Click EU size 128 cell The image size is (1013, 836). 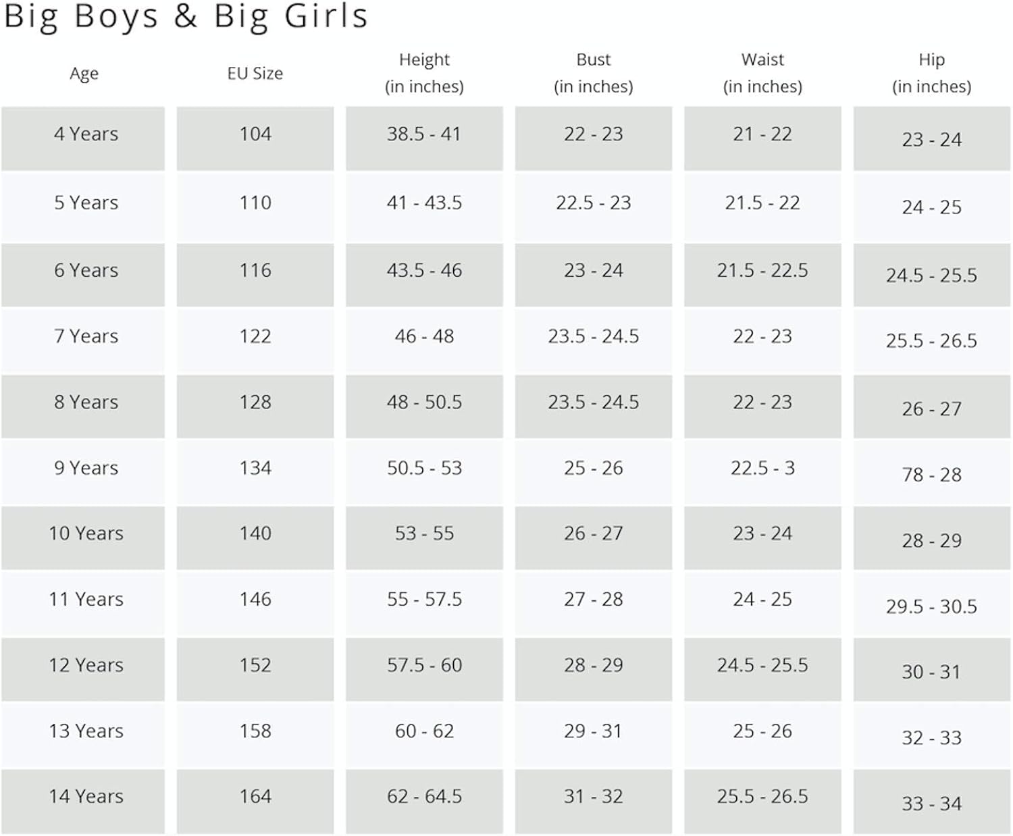pyautogui.click(x=255, y=402)
